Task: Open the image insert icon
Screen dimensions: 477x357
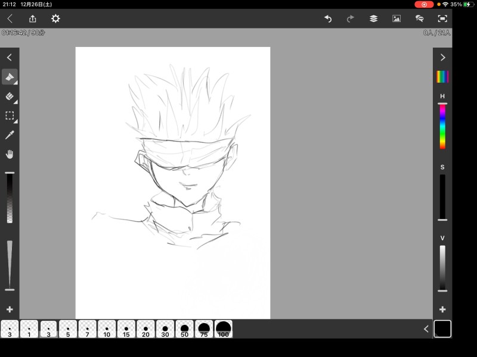Action: pos(397,19)
